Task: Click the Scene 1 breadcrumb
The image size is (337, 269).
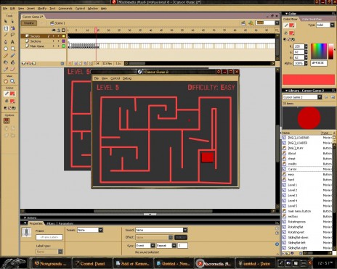Action: point(57,23)
